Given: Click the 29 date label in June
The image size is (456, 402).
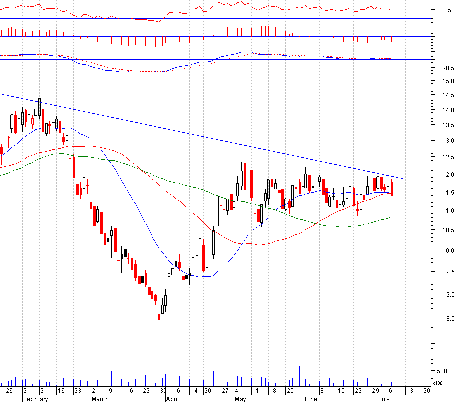Looking at the screenshot, I should pos(375,391).
